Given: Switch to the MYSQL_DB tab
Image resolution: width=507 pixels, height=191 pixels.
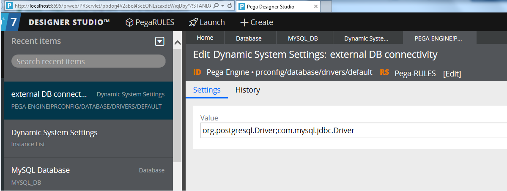Looking at the screenshot, I should click(x=303, y=38).
